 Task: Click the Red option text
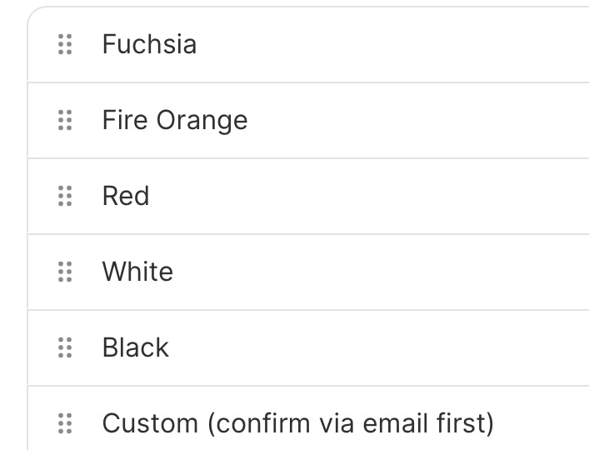[126, 196]
